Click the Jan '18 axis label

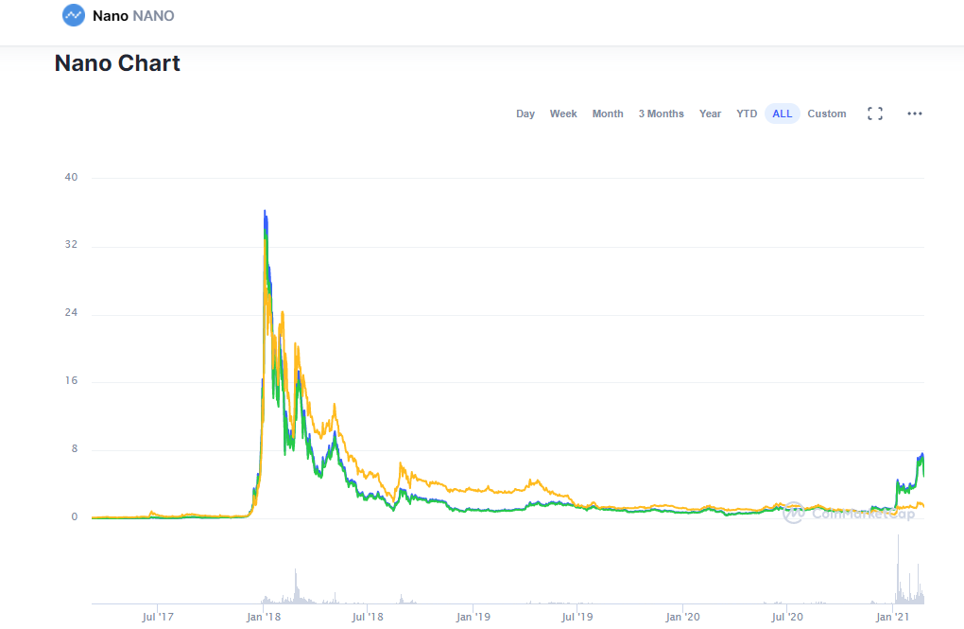(x=263, y=617)
